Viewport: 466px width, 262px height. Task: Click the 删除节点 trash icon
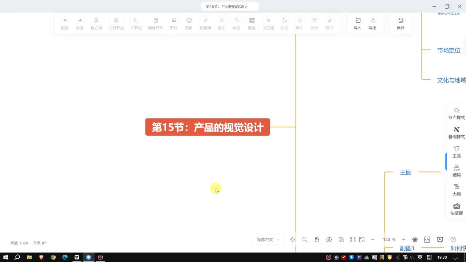[x=156, y=24]
